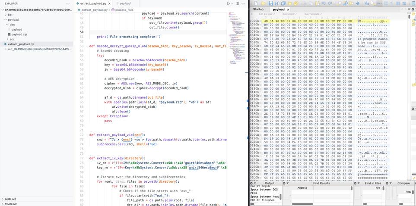Open the Edit As: Hex dropdown

pos(267,14)
